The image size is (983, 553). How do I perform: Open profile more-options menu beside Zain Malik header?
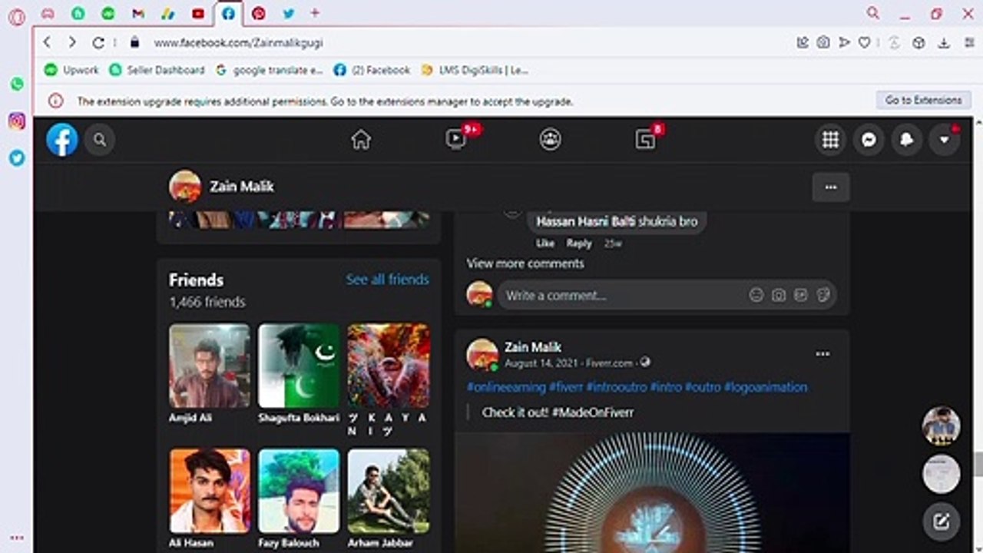[831, 187]
